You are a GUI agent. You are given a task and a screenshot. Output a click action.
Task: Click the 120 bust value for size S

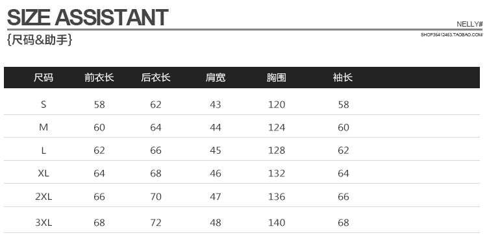coord(277,104)
